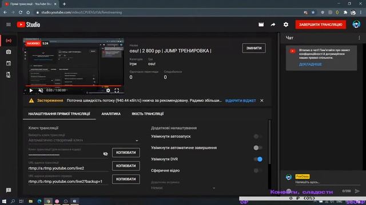Open File Explorer from taskbar

pyautogui.click(x=30, y=201)
